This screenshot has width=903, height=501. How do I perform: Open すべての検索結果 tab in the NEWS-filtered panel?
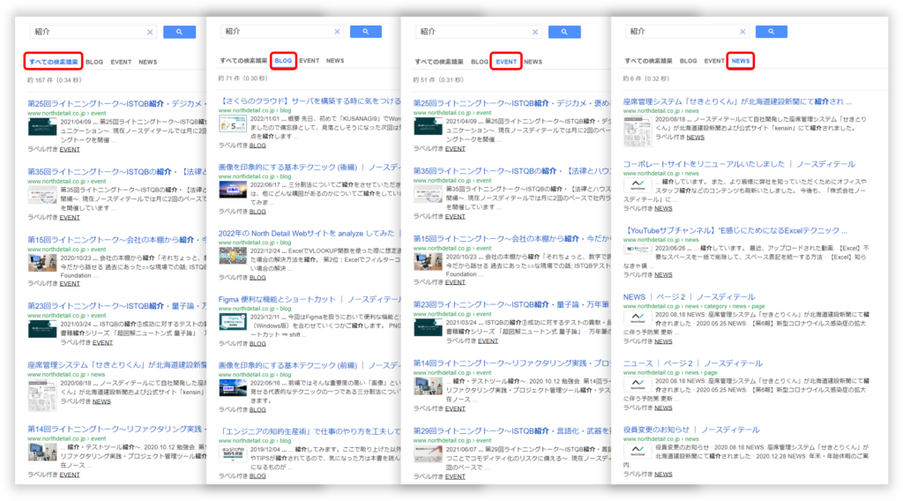pyautogui.click(x=648, y=61)
